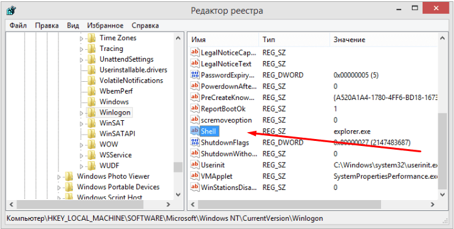Expand the WSService tree node

click(x=82, y=155)
